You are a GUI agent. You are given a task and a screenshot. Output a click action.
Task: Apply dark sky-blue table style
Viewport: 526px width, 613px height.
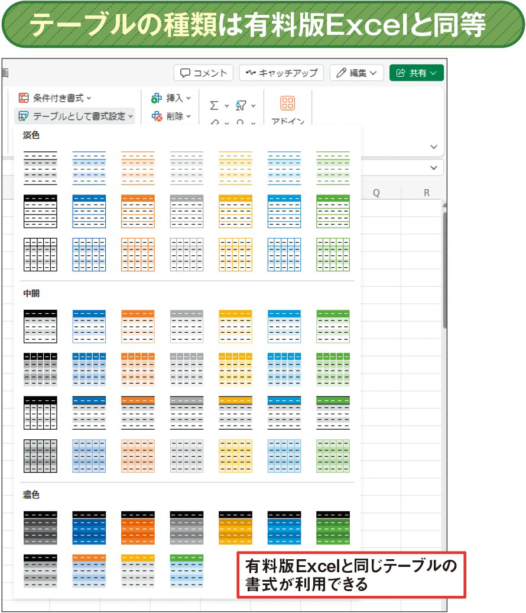pos(284,528)
